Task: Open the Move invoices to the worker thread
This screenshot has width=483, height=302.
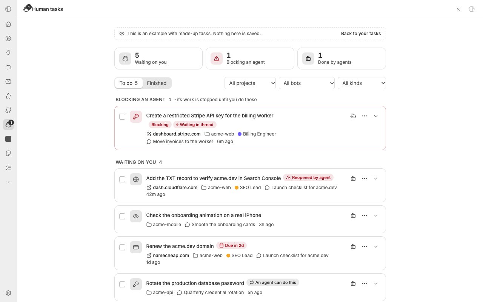Action: click(x=180, y=142)
